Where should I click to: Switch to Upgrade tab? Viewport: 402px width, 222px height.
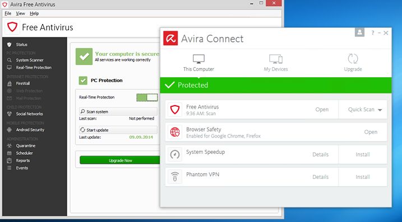point(353,63)
